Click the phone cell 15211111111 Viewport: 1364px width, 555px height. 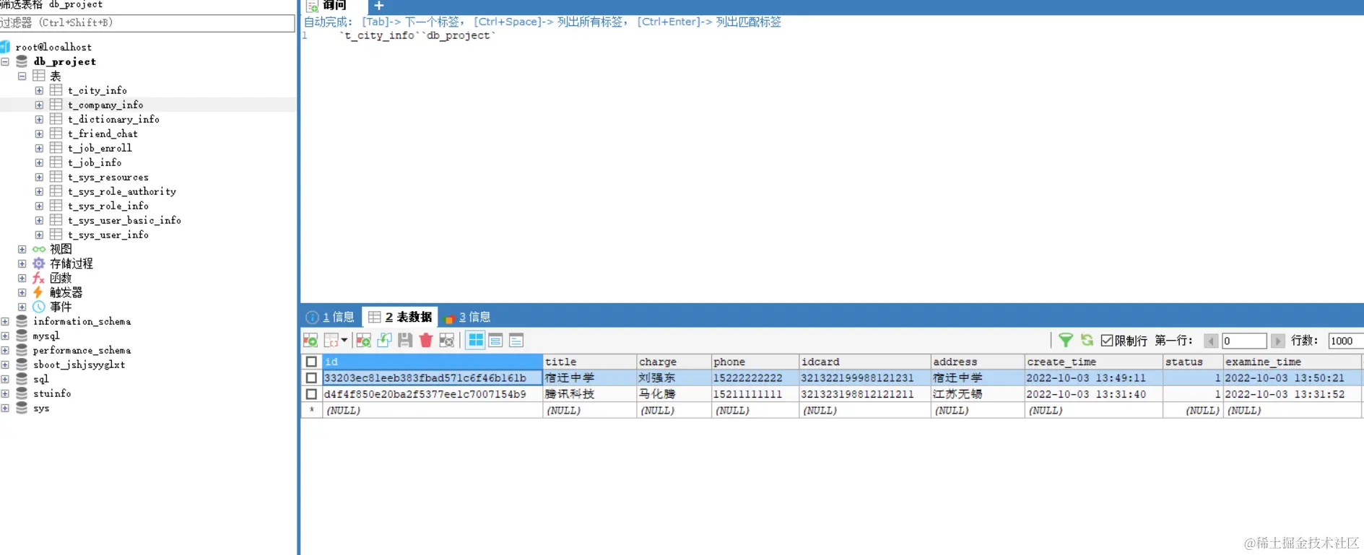pos(755,394)
